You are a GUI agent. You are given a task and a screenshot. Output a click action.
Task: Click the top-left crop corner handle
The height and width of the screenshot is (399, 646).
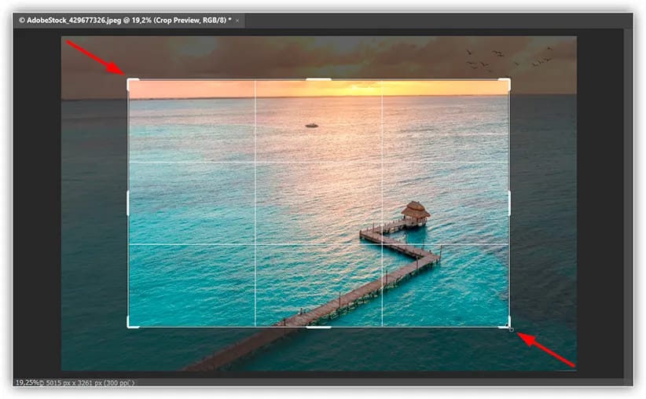point(128,79)
